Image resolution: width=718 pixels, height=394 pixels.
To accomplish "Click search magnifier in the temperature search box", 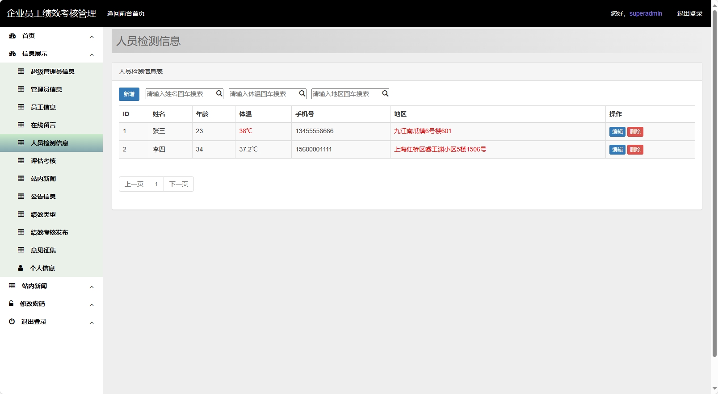I will click(x=302, y=93).
